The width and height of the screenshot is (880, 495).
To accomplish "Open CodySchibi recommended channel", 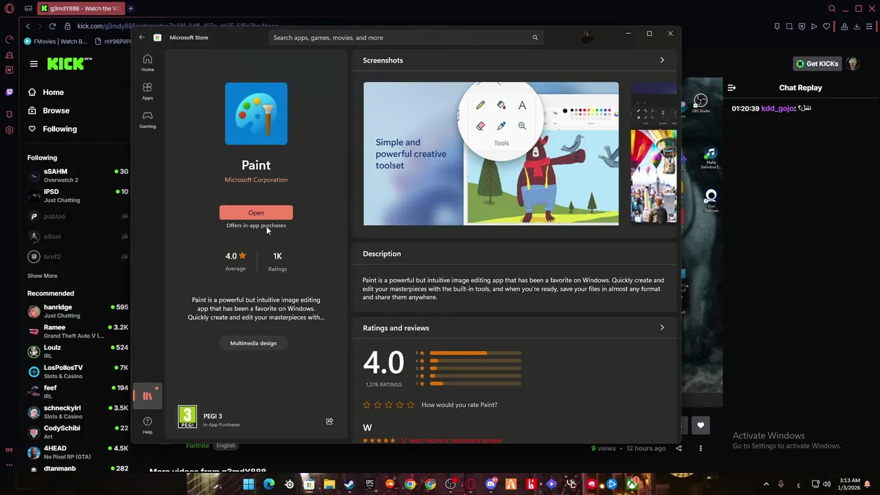I will point(78,432).
